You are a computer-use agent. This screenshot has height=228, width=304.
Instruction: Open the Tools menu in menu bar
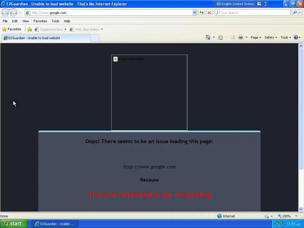pos(56,21)
